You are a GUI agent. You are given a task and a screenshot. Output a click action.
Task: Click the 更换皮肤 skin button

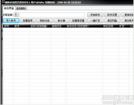pos(128,15)
